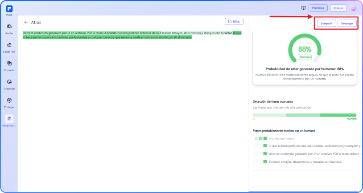Open the user profile avatar
363x193 pixels.
tap(353, 8)
